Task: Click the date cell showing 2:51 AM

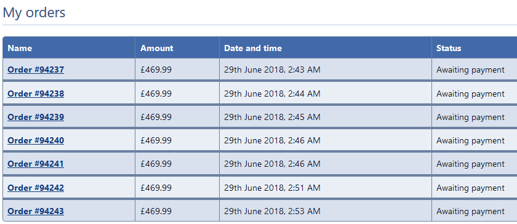Action: pyautogui.click(x=272, y=188)
